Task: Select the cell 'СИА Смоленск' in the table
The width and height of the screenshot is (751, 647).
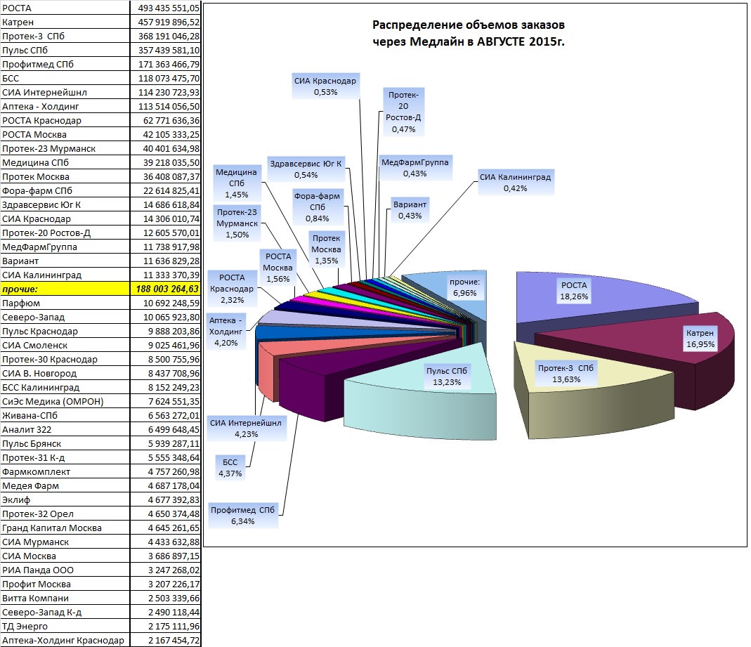Action: coord(65,345)
